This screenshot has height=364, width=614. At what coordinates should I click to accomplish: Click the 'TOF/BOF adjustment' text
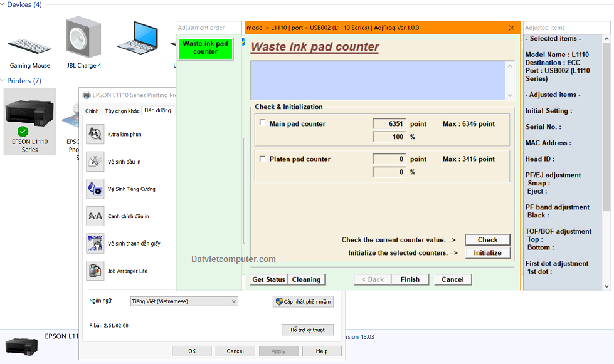tap(558, 231)
